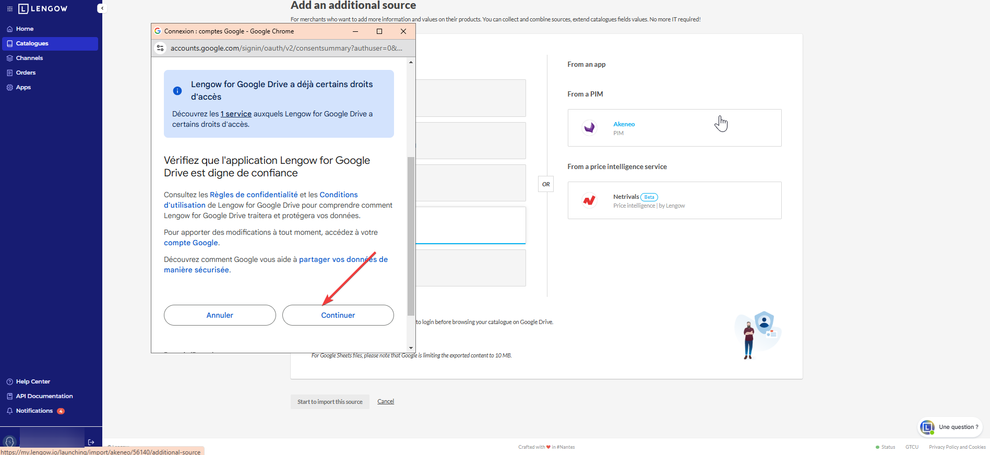The width and height of the screenshot is (990, 455).
Task: Click the Lengow logo in the sidebar
Action: click(x=43, y=9)
